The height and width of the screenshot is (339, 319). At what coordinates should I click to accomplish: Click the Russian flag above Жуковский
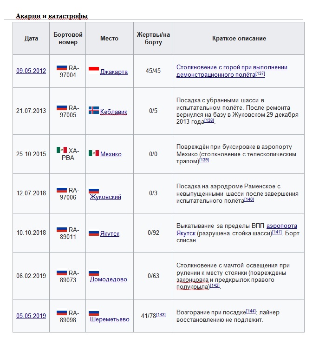tap(93, 190)
